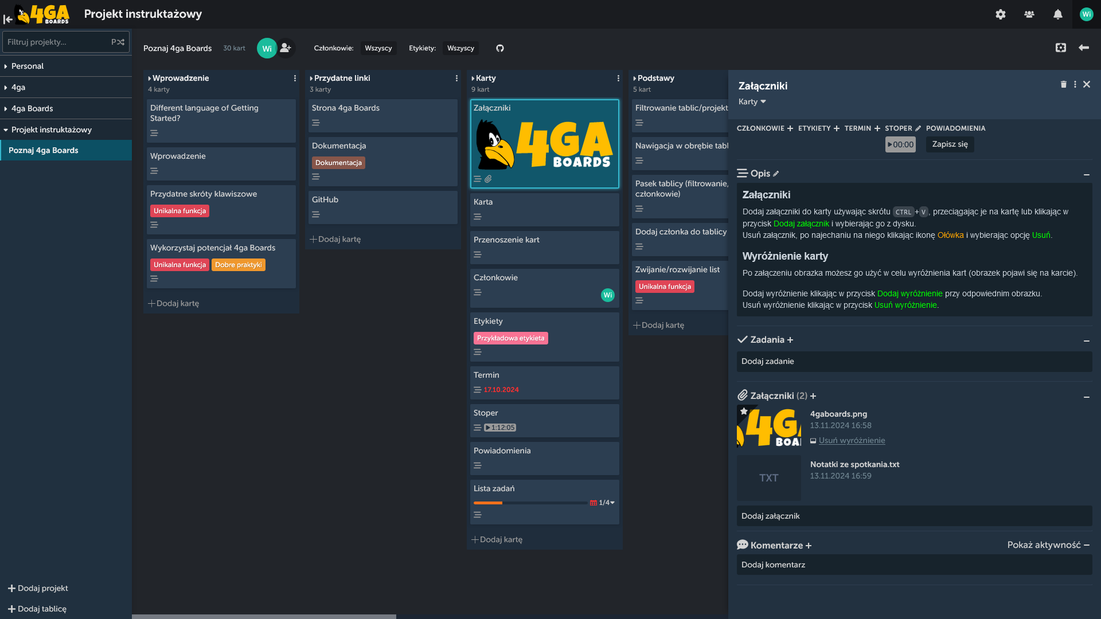Open the Notatki ze spotkania.txt TXT thumbnail
The width and height of the screenshot is (1101, 619).
coord(769,478)
